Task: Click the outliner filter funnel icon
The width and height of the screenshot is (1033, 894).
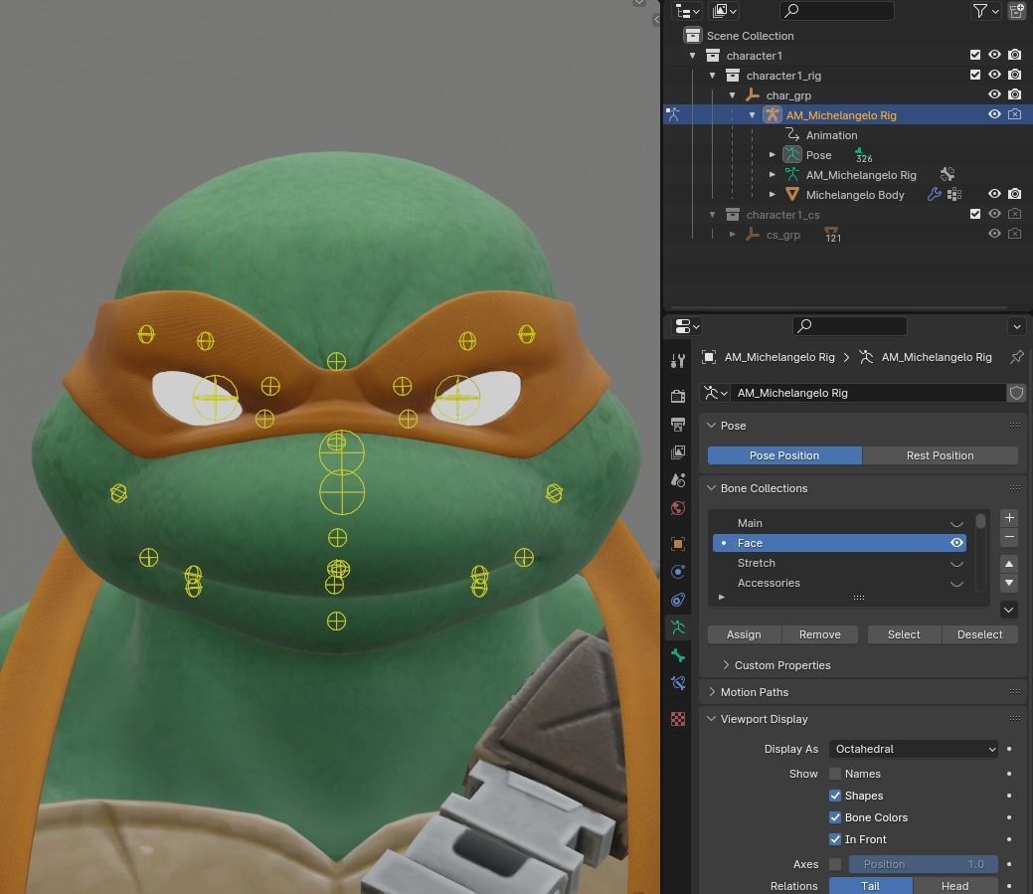Action: tap(979, 11)
